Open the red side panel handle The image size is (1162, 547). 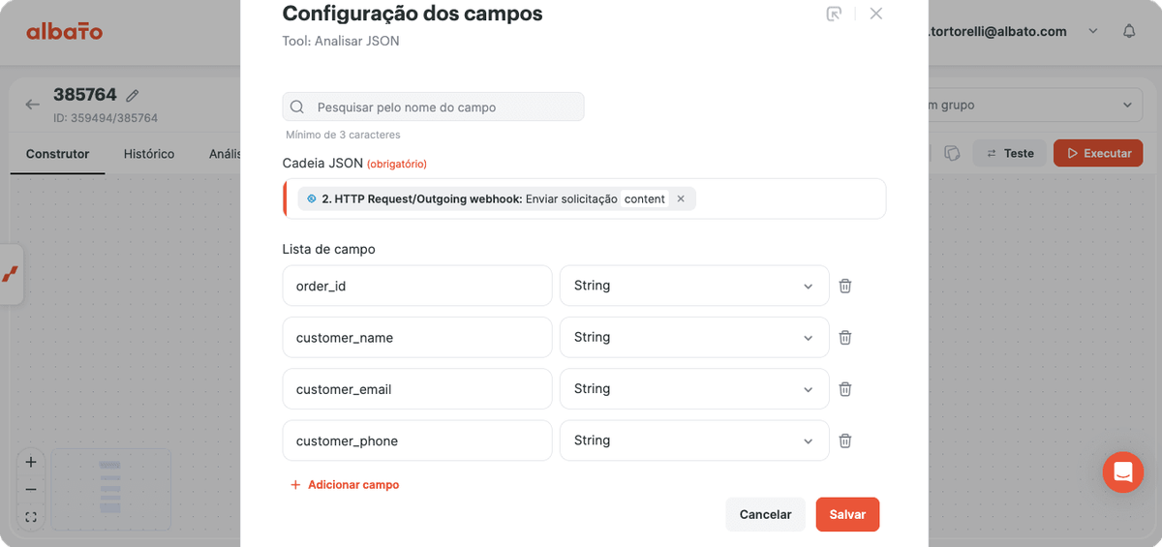(x=11, y=274)
